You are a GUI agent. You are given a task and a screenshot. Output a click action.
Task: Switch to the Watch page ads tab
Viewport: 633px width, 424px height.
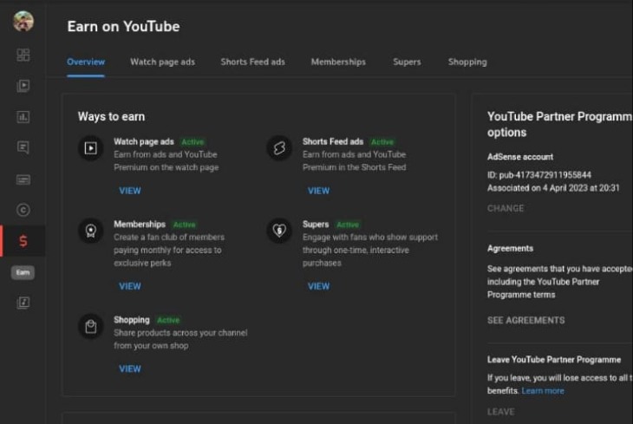162,62
